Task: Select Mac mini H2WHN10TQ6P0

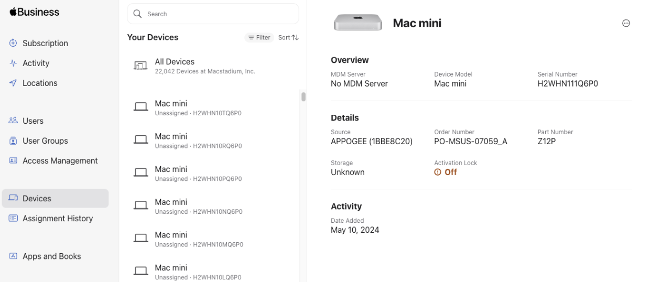Action: click(x=213, y=107)
